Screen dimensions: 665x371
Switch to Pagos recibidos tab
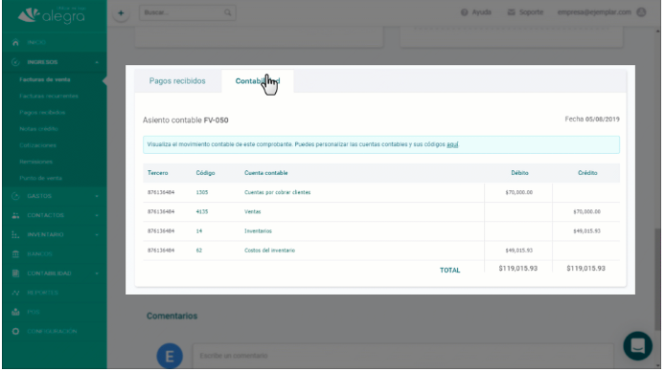point(177,81)
